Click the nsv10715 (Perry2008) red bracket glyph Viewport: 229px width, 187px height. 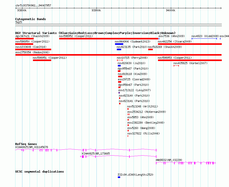tap(120, 60)
